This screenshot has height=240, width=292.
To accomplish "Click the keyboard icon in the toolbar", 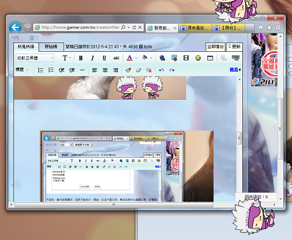I will coord(235,58).
